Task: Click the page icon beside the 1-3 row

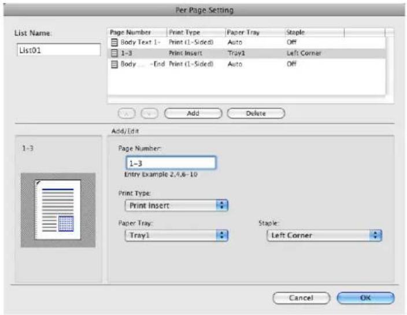Action: tap(114, 53)
